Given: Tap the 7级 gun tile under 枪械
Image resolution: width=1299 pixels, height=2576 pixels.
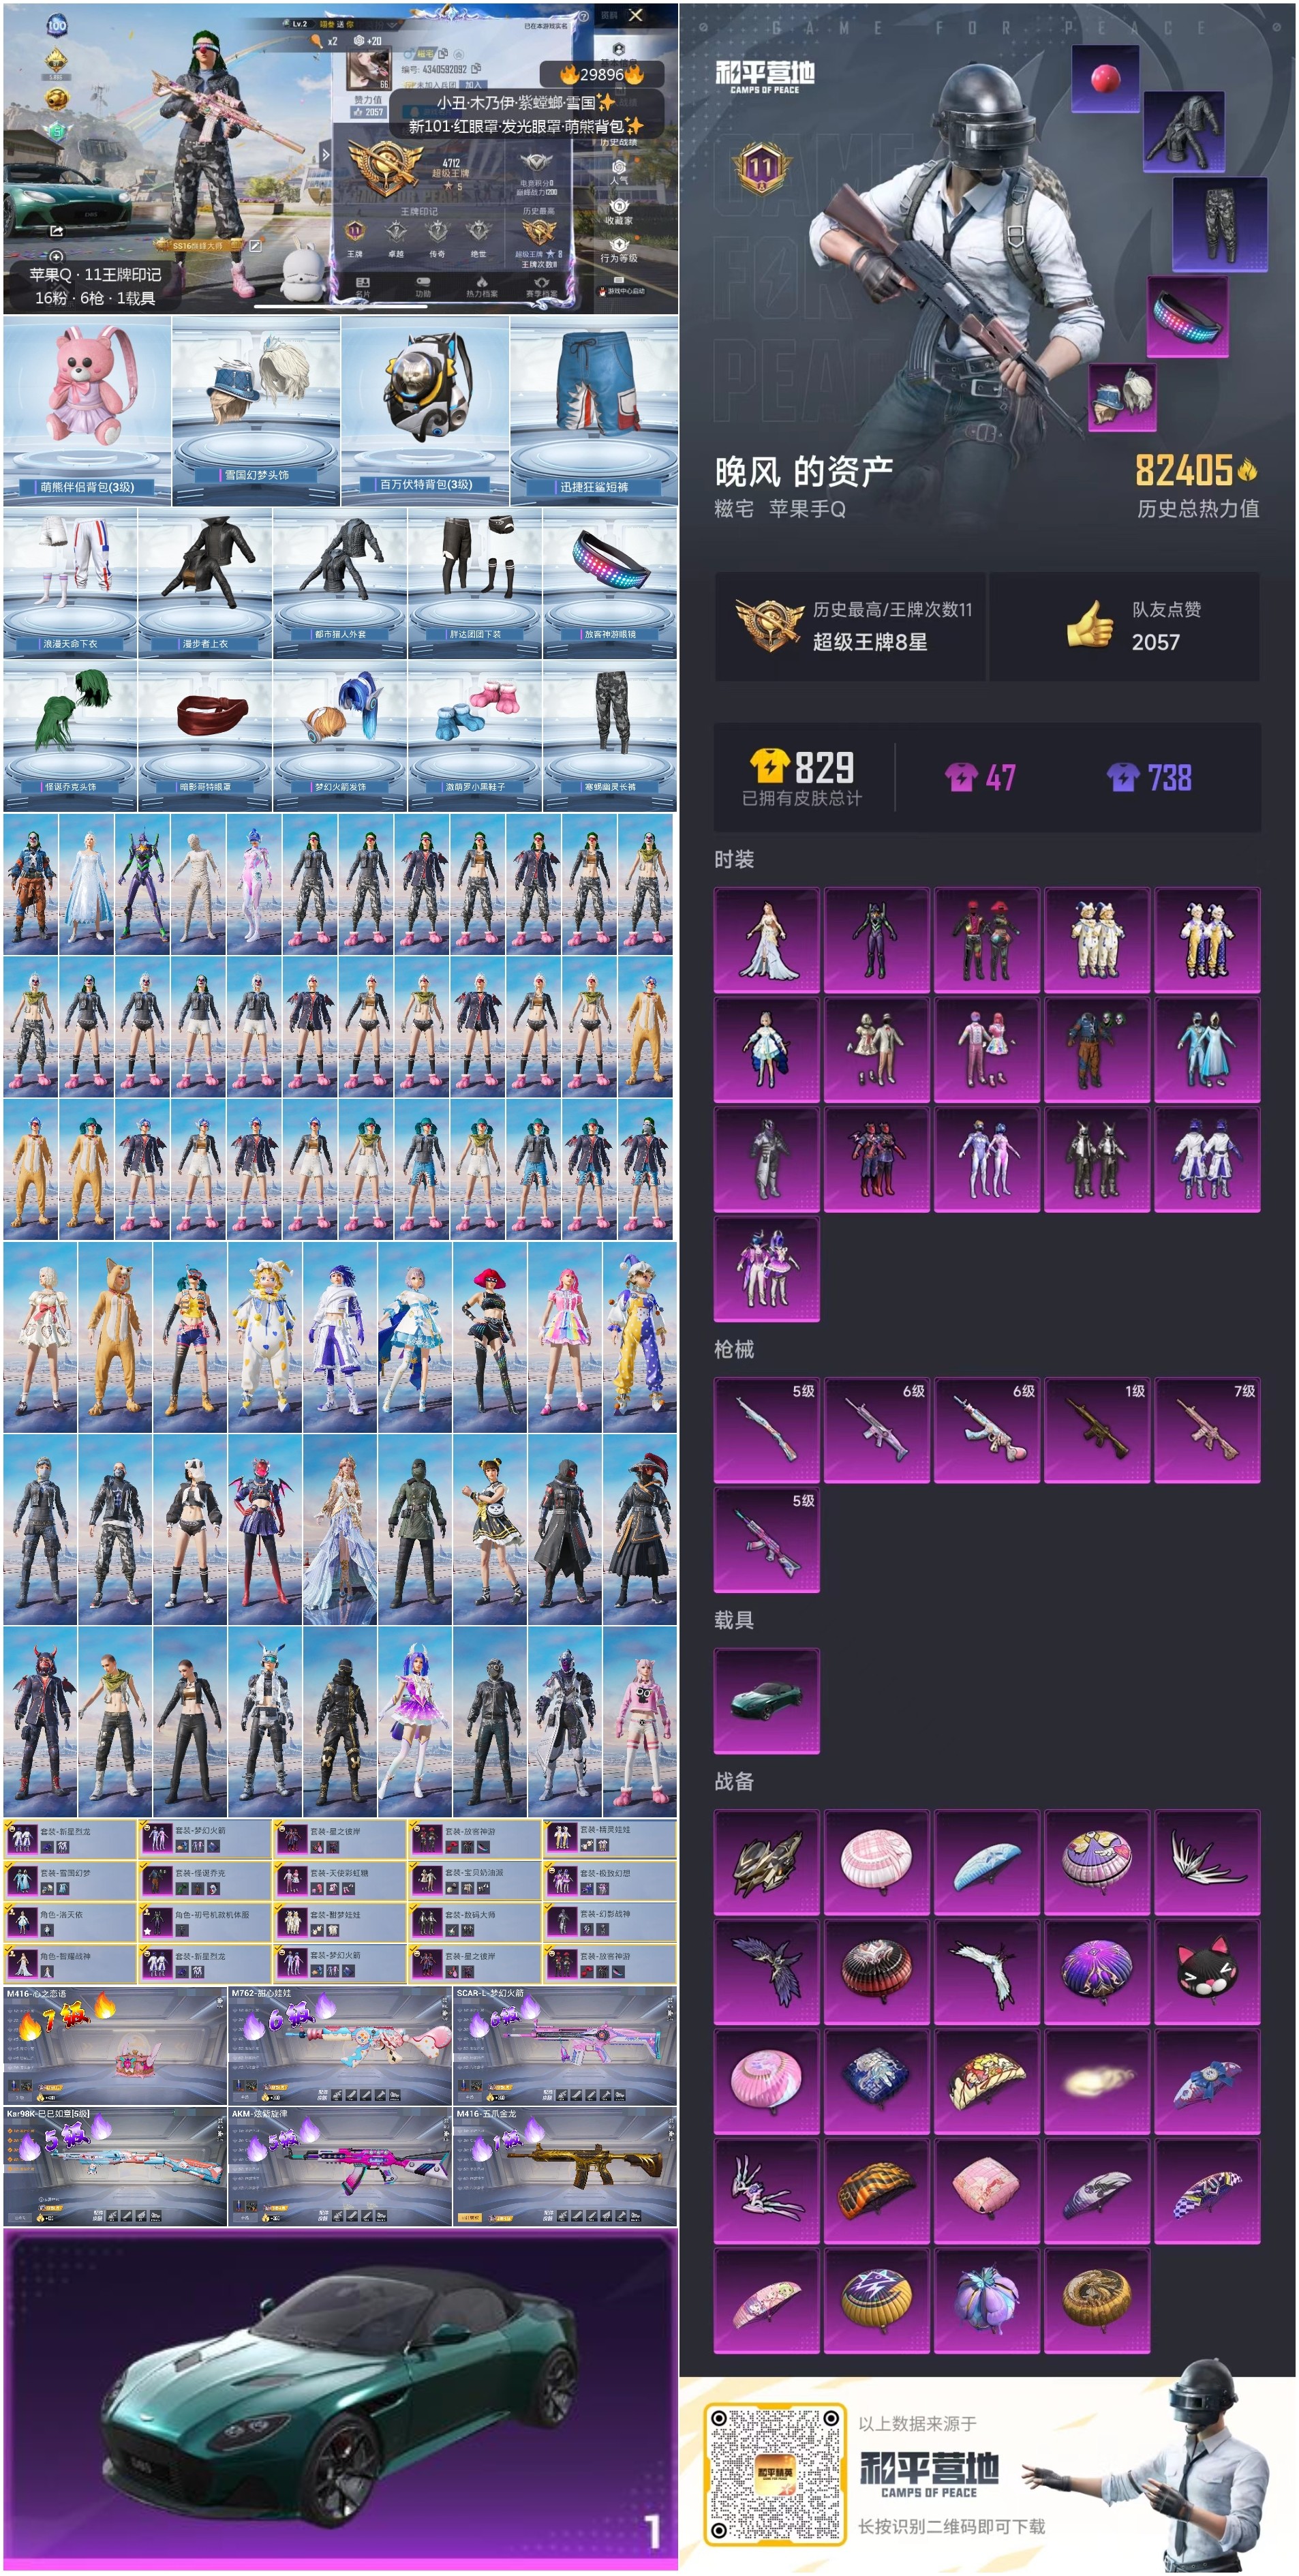Looking at the screenshot, I should pyautogui.click(x=1207, y=1429).
